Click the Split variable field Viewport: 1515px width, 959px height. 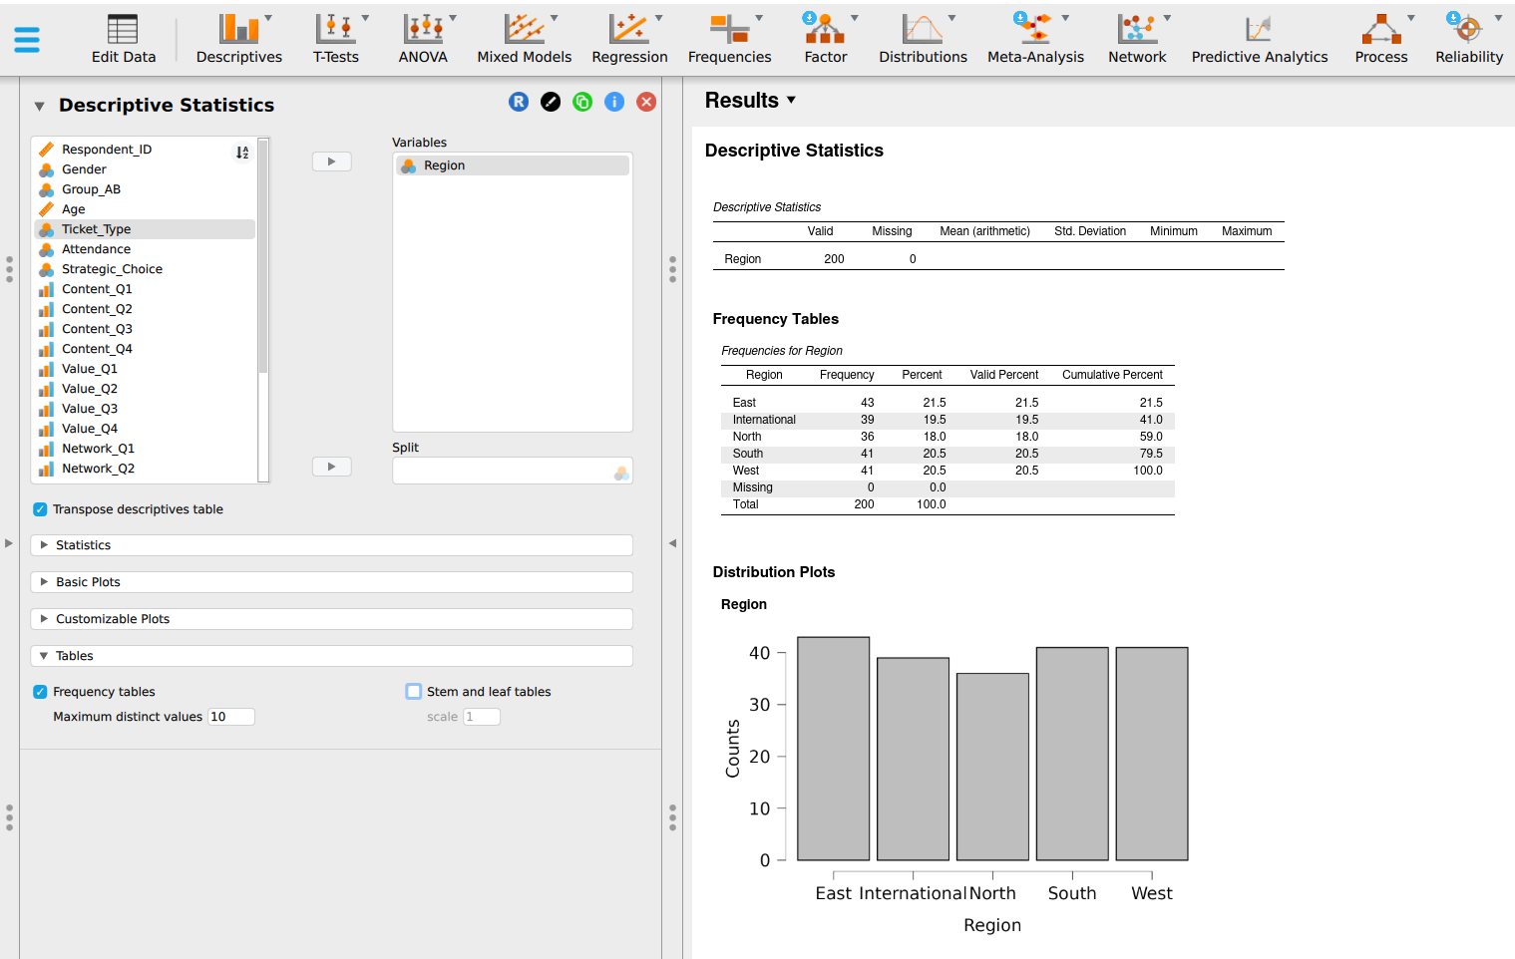tap(513, 471)
